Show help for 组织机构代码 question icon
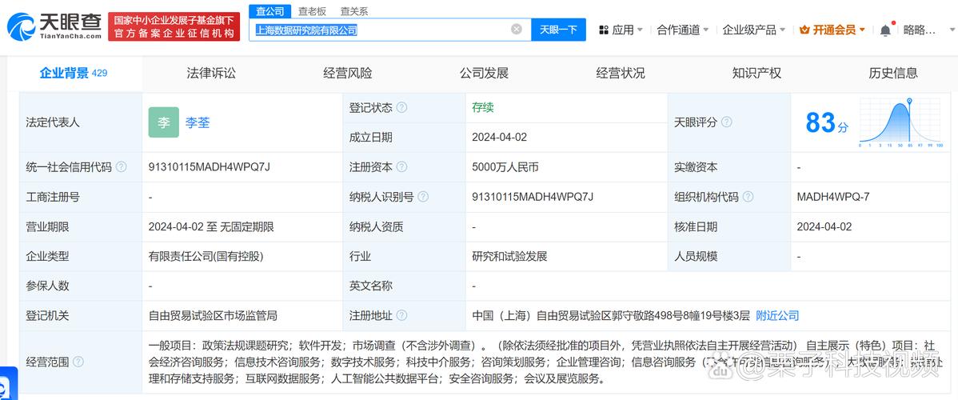The height and width of the screenshot is (400, 958). pos(748,197)
